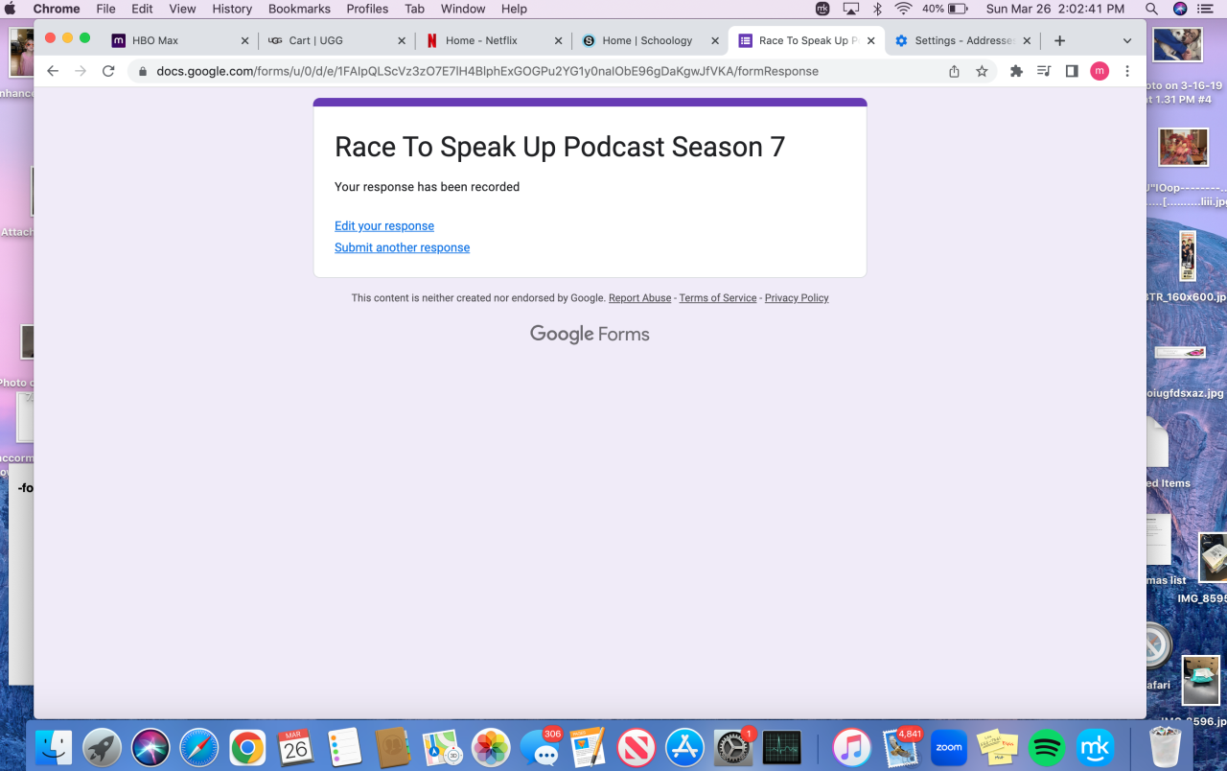
Task: Open Zoom from the dock
Action: point(949,747)
